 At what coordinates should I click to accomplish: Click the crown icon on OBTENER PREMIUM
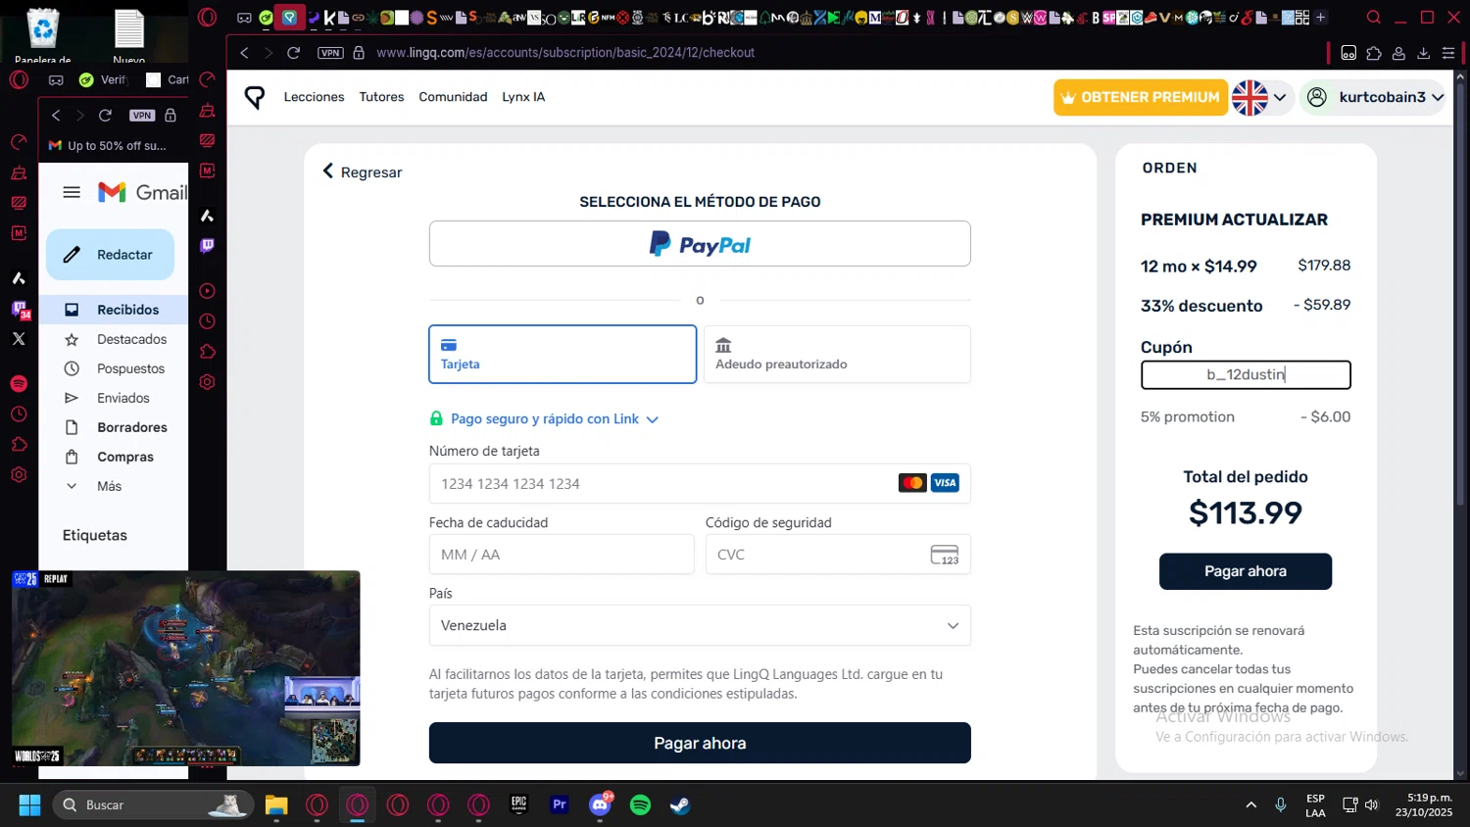[x=1068, y=98]
